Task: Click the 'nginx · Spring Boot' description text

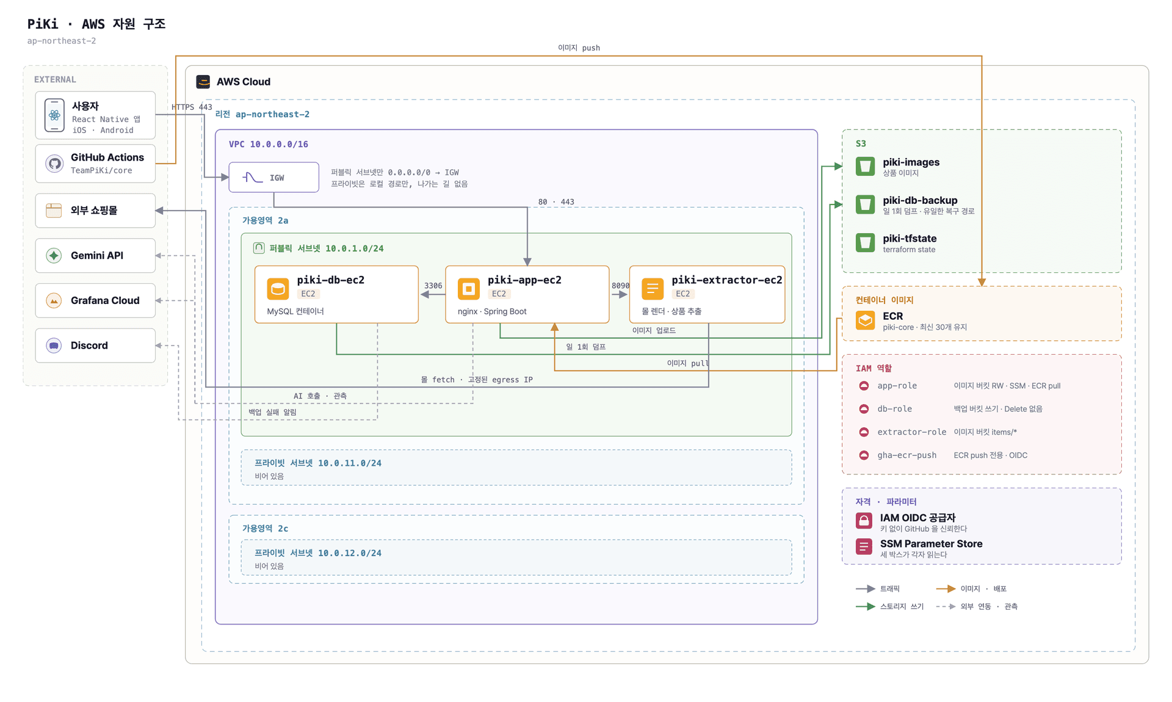Action: pos(492,311)
